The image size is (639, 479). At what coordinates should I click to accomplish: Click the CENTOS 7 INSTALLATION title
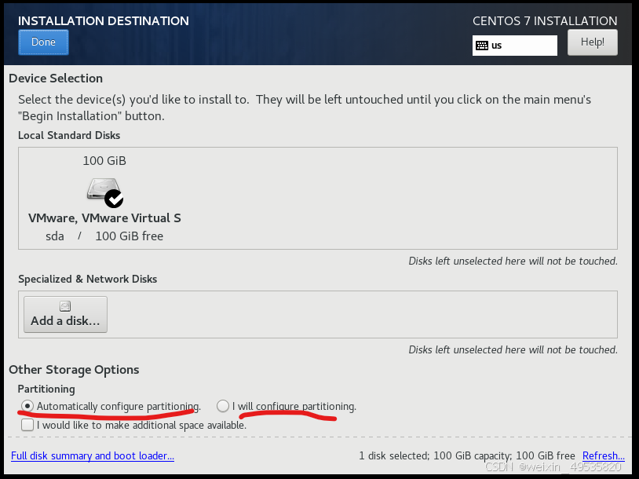[x=545, y=20]
